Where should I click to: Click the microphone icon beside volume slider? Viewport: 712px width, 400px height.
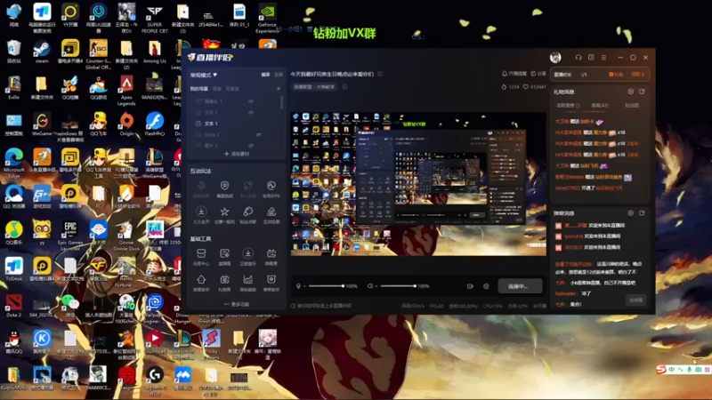(298, 286)
